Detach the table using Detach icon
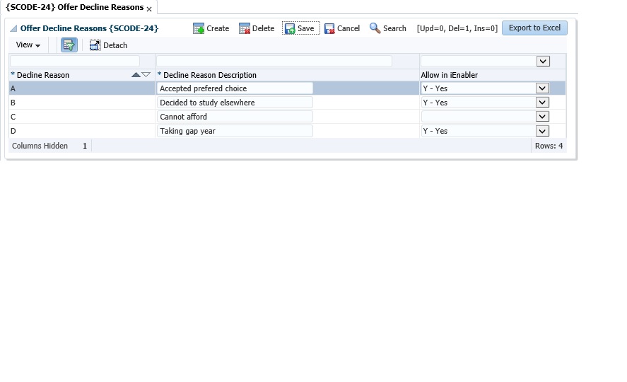The width and height of the screenshot is (627, 382). pos(95,45)
